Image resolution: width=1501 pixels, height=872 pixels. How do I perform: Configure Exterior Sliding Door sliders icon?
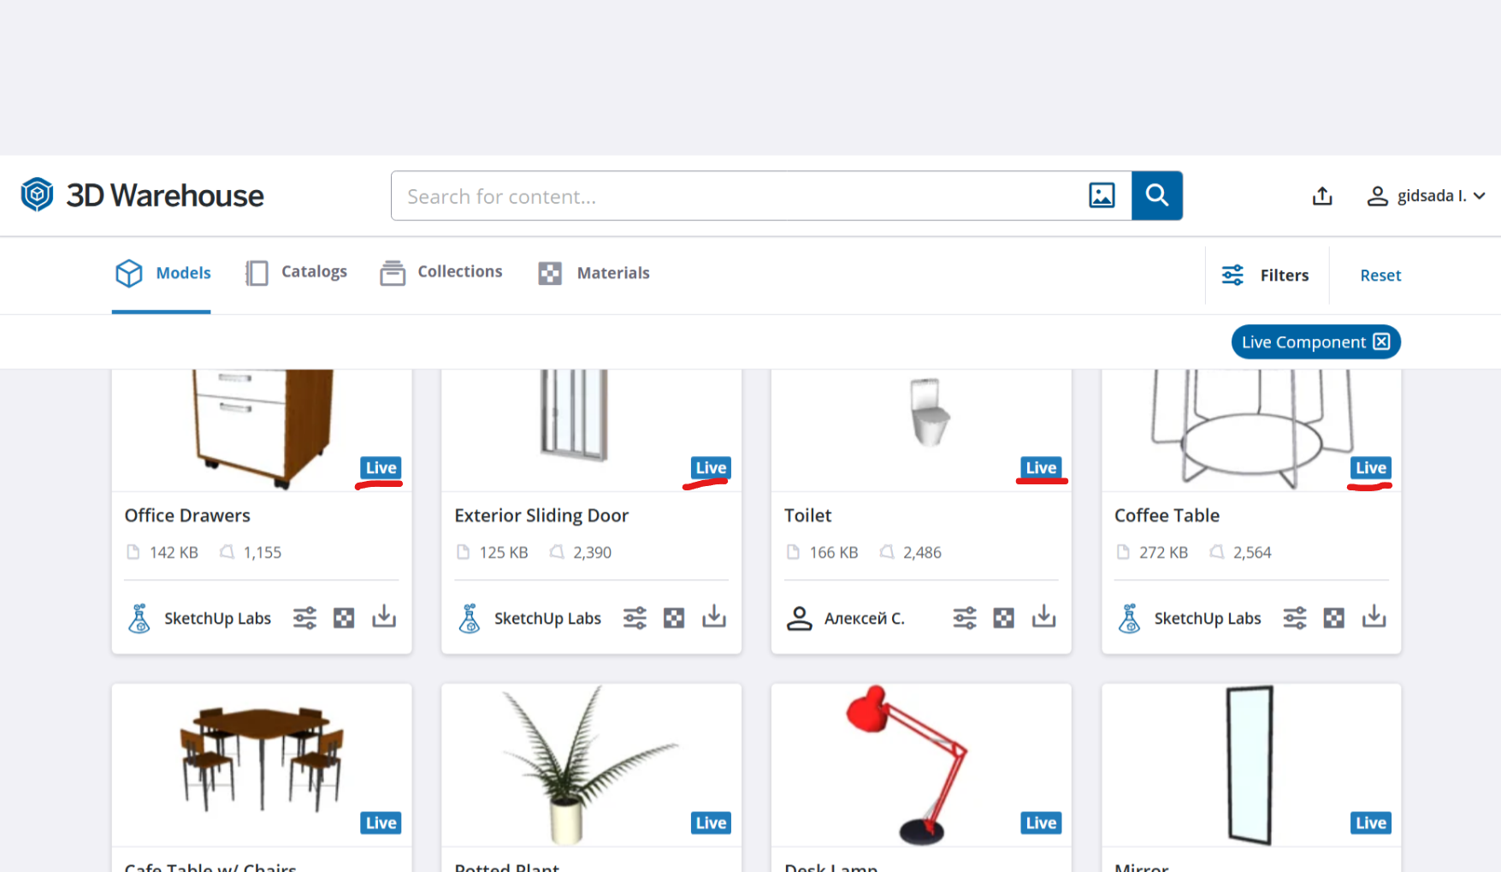click(635, 618)
